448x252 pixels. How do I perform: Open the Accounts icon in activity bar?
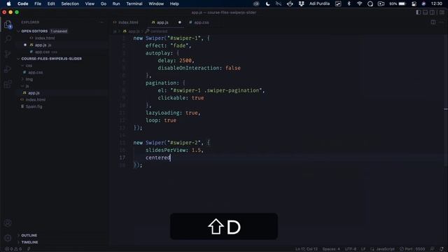[8, 223]
